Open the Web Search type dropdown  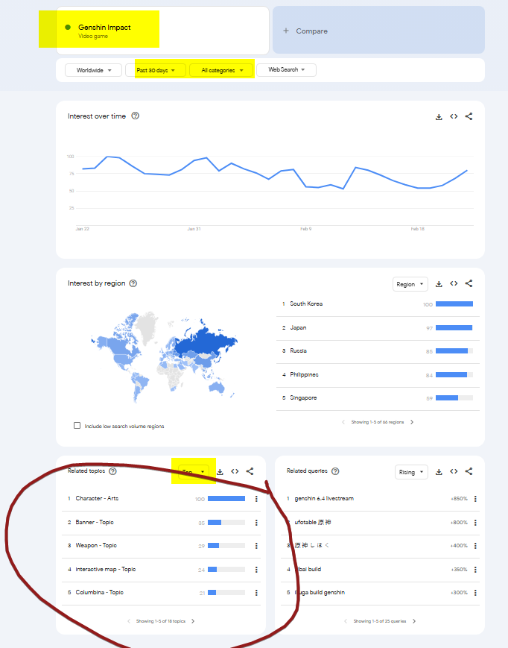[x=286, y=70]
